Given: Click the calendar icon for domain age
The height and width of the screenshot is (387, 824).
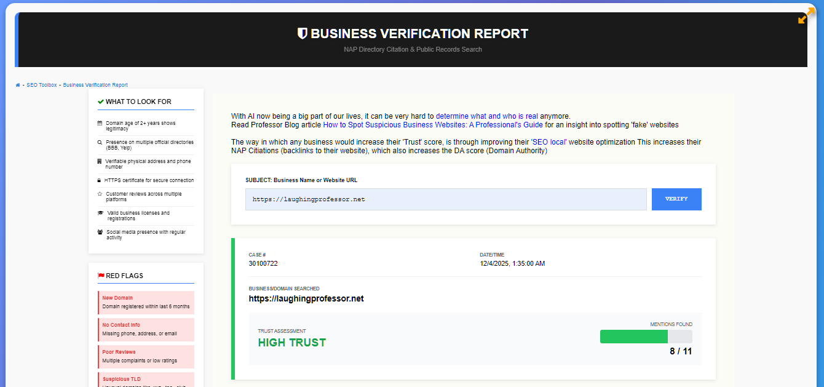Looking at the screenshot, I should tap(100, 123).
